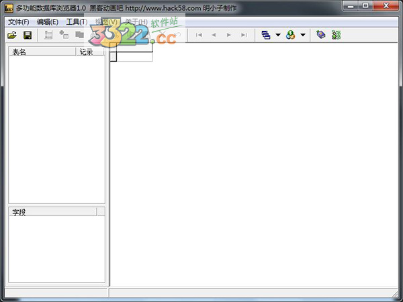Click the 记录 column header
Viewport: 403px width, 302px height.
(90, 51)
